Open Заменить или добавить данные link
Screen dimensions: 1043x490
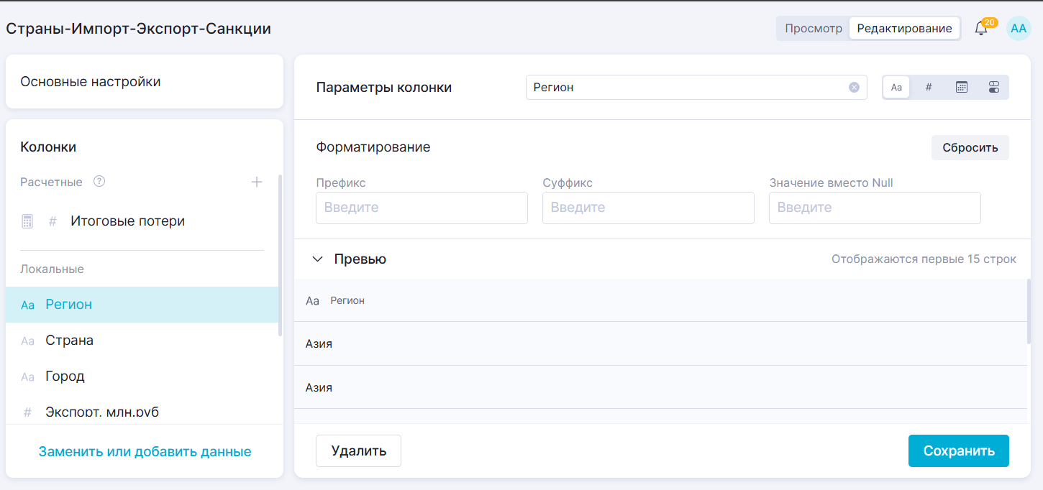click(x=145, y=452)
